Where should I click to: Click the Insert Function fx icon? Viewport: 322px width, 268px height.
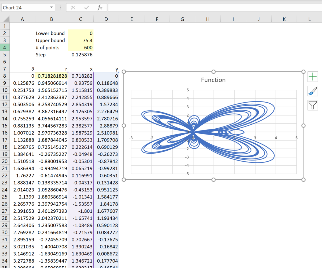point(100,8)
